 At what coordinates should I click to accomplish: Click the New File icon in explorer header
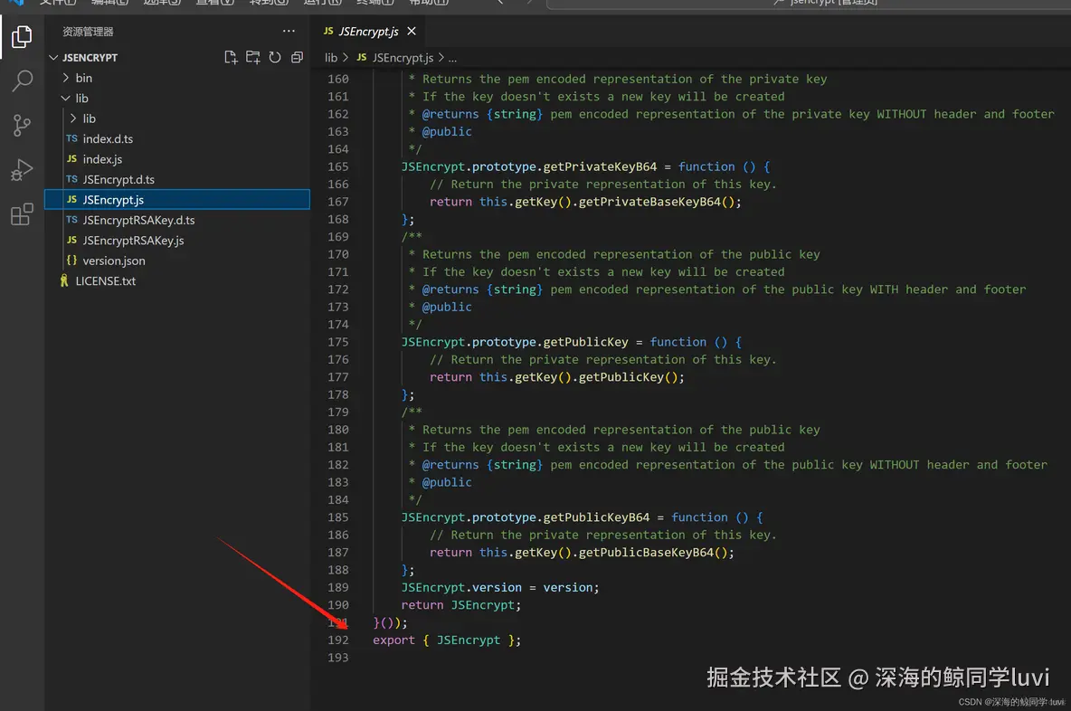[x=231, y=57]
